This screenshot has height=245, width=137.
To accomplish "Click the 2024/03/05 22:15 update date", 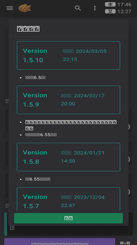I will coord(85,55).
